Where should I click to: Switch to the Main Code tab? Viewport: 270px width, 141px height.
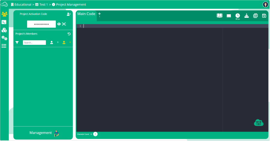click(86, 14)
